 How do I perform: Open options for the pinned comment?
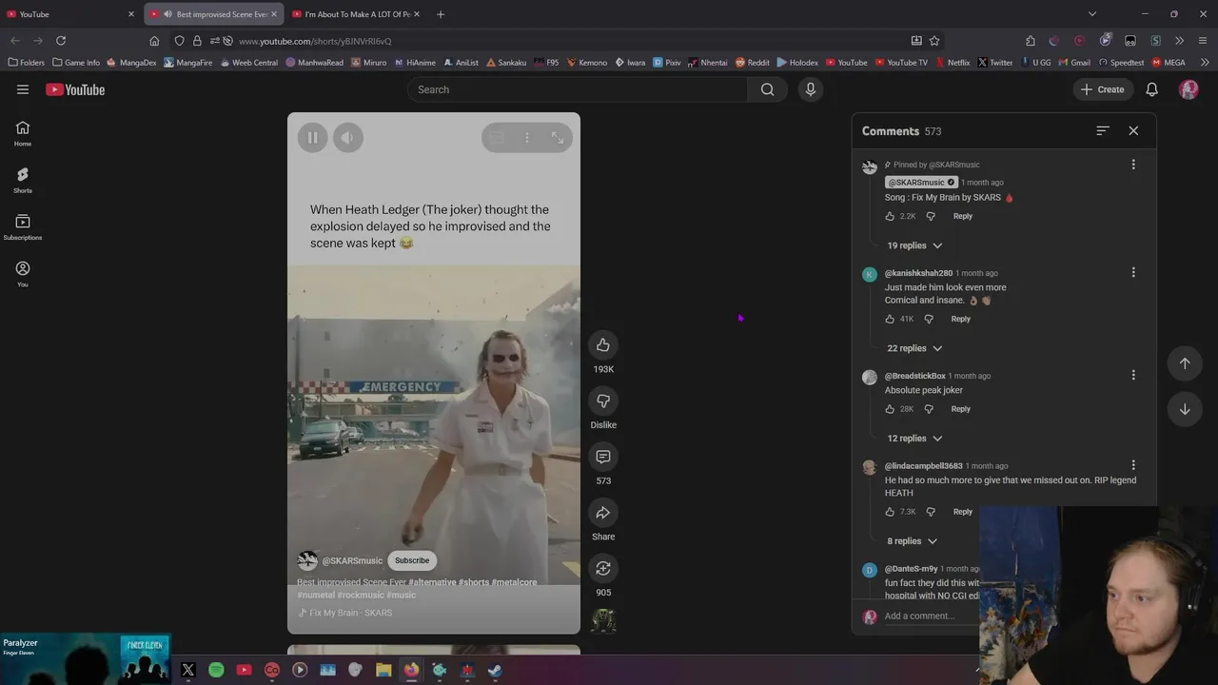[x=1133, y=165]
